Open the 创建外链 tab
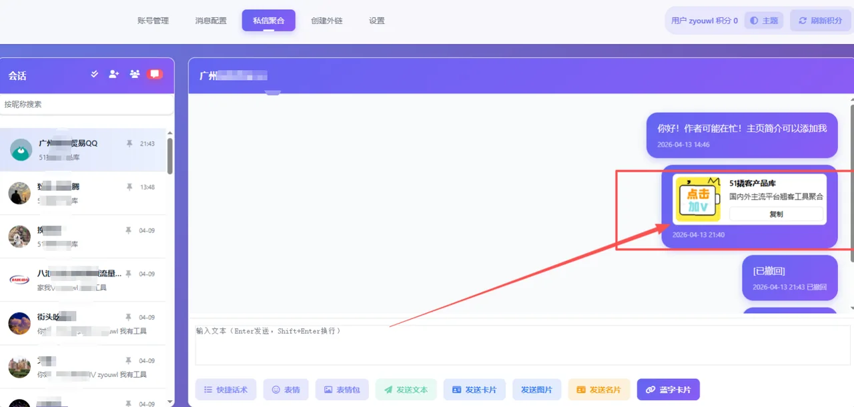The width and height of the screenshot is (854, 407). click(326, 21)
